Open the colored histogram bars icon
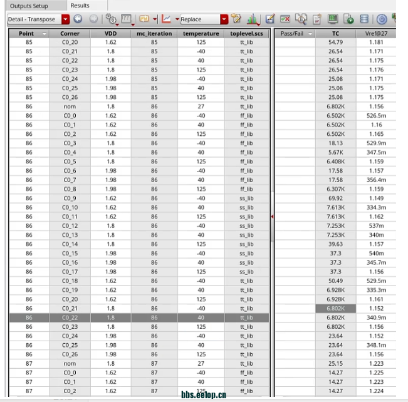Viewport: 408px width, 402px height. tap(253, 19)
